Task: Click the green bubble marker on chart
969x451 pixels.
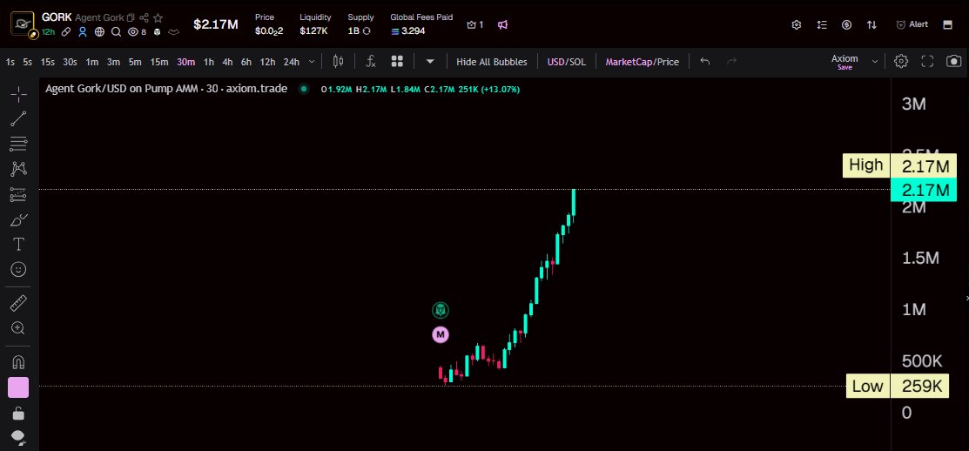Action: click(x=440, y=310)
